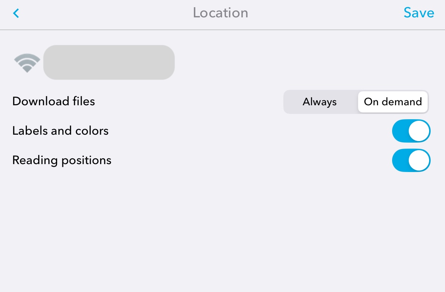Click the Wi-Fi signal icon
445x292 pixels.
(x=27, y=63)
